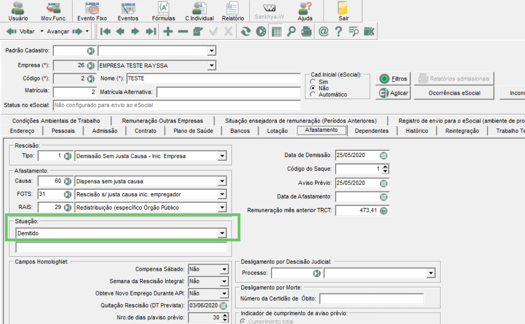Jump to the last record
The width and height of the screenshot is (525, 324).
coord(151,32)
